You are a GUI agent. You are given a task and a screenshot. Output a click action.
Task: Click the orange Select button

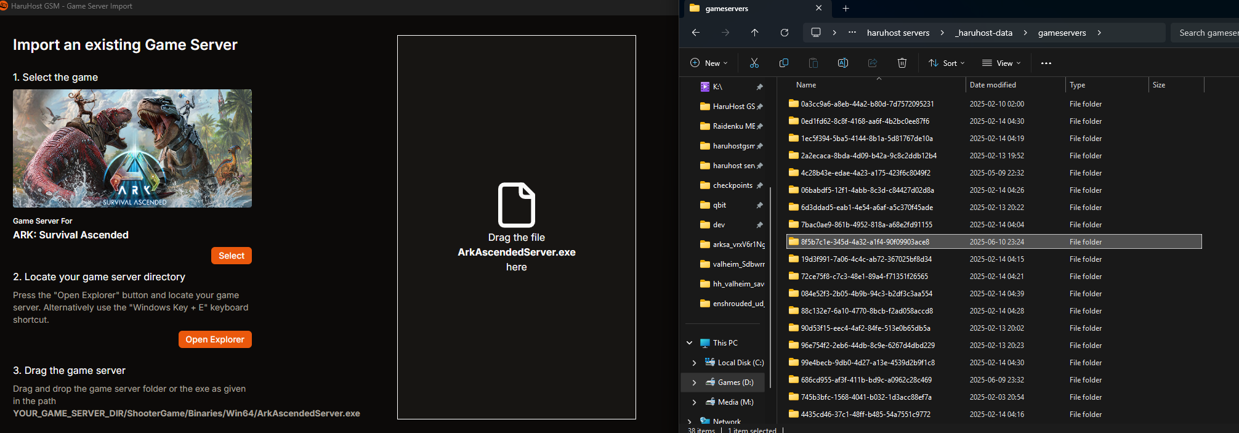click(x=232, y=256)
